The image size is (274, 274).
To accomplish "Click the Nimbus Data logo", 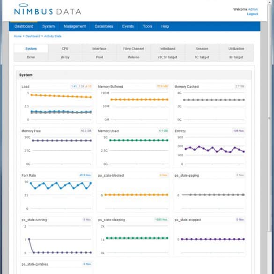I will (x=47, y=9).
